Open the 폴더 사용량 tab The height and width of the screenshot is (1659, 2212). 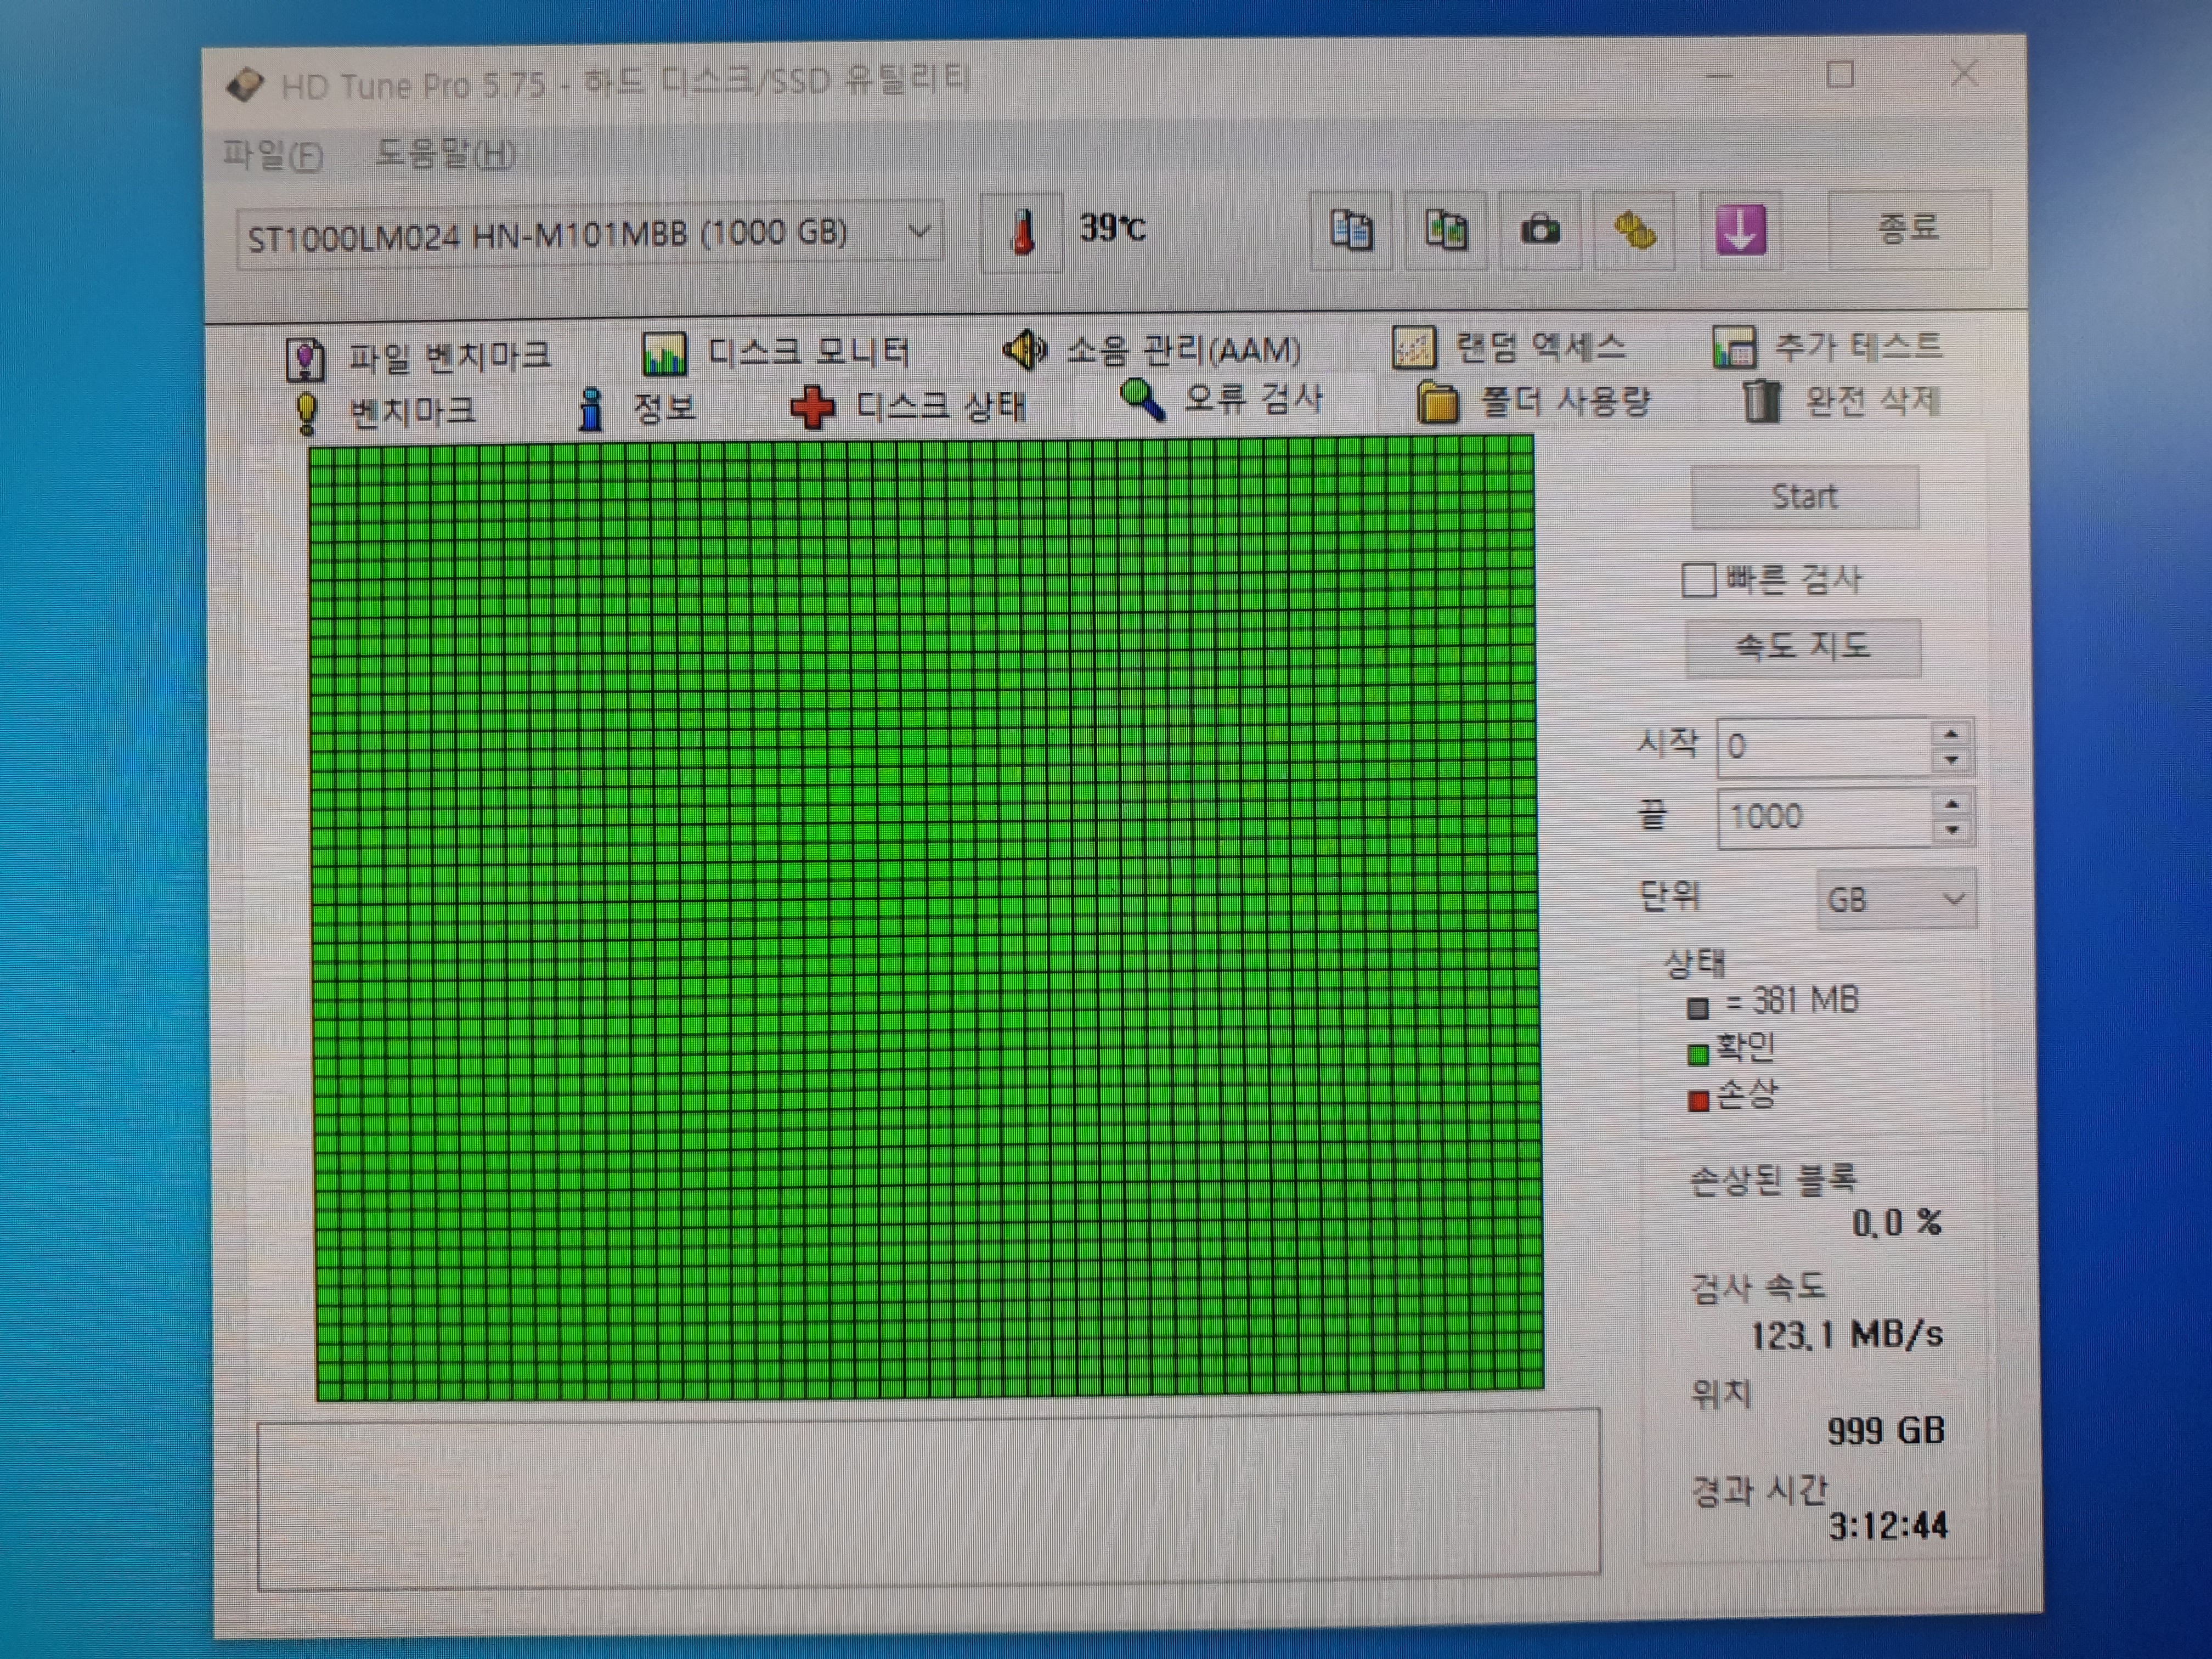click(x=1534, y=403)
